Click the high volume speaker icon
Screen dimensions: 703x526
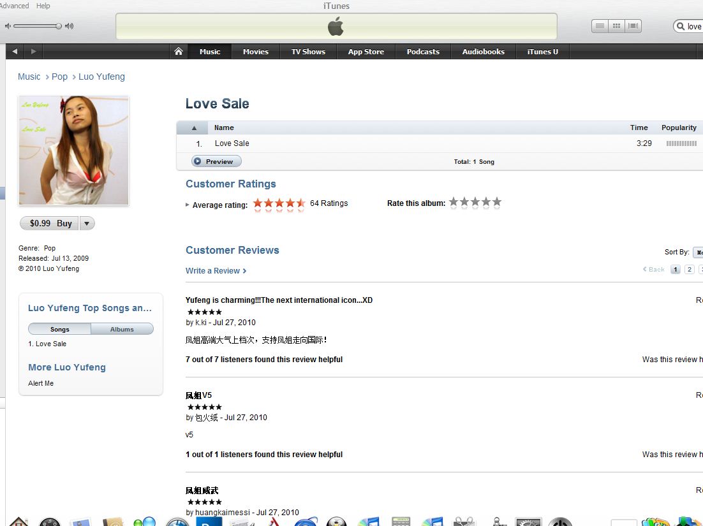pyautogui.click(x=69, y=26)
